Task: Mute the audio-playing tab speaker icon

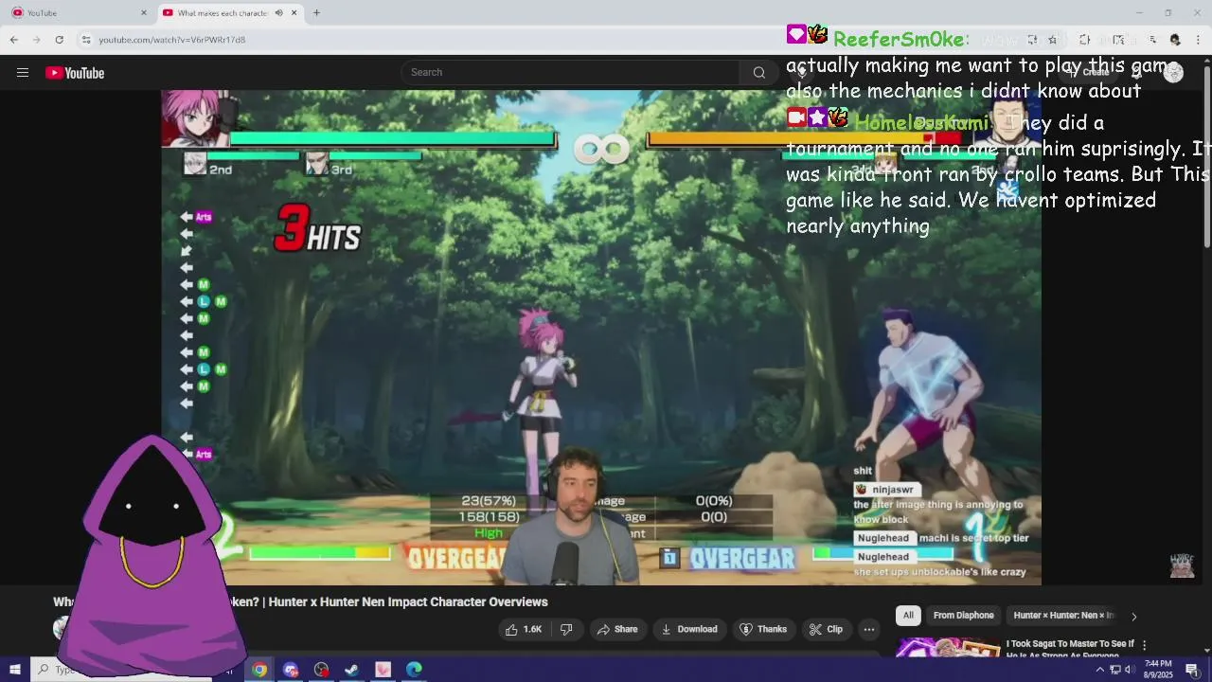Action: pos(278,12)
